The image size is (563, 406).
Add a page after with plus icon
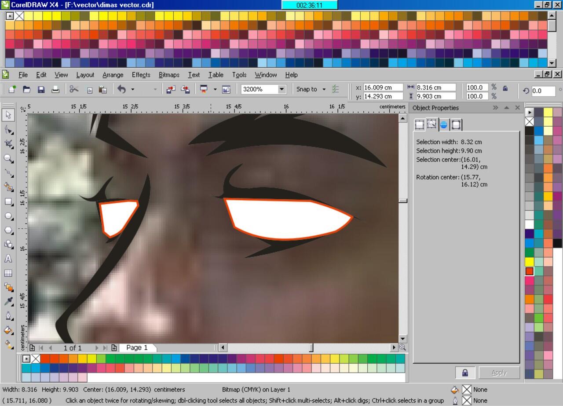[114, 347]
